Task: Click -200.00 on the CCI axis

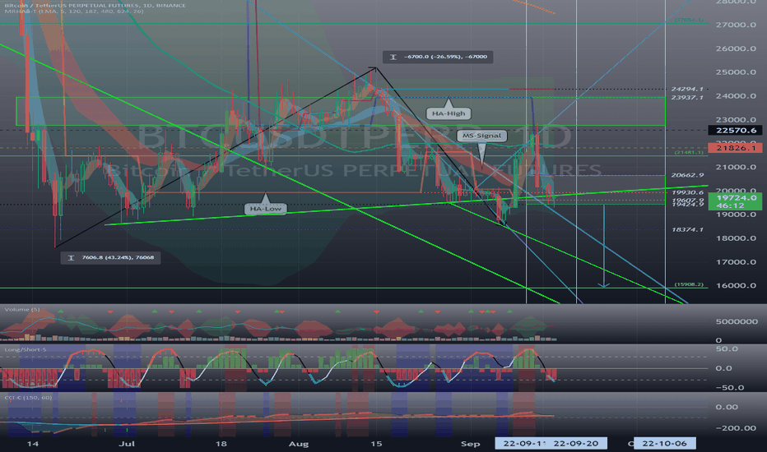Action: (x=736, y=428)
